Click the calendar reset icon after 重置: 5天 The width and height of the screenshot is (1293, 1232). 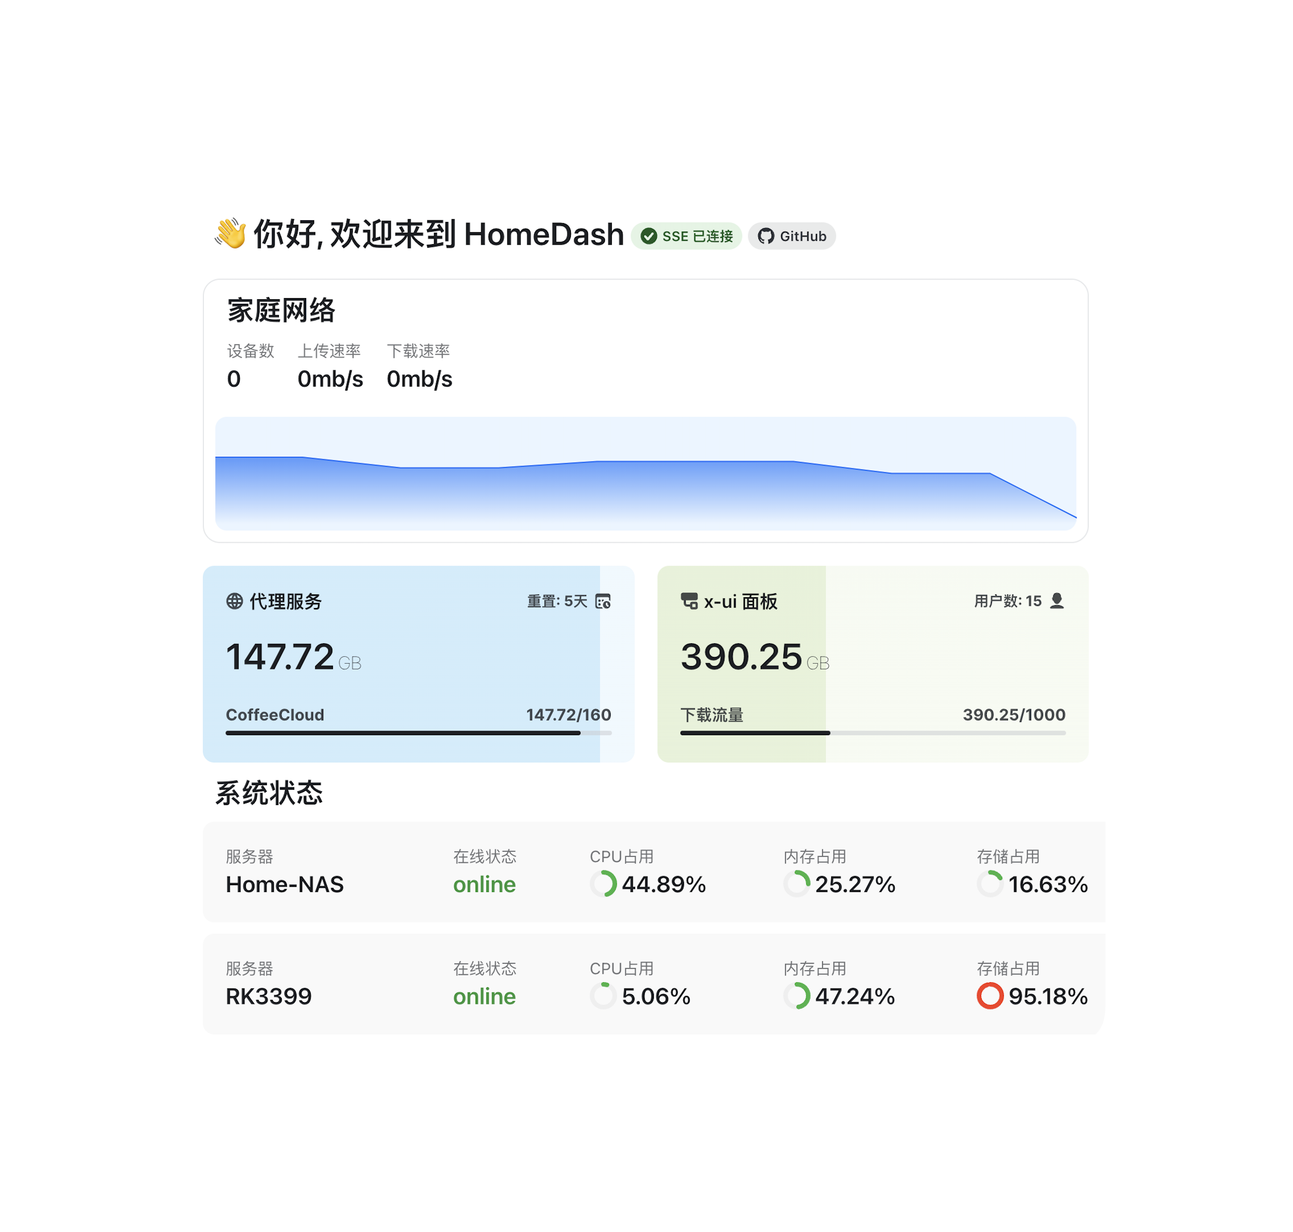point(603,602)
